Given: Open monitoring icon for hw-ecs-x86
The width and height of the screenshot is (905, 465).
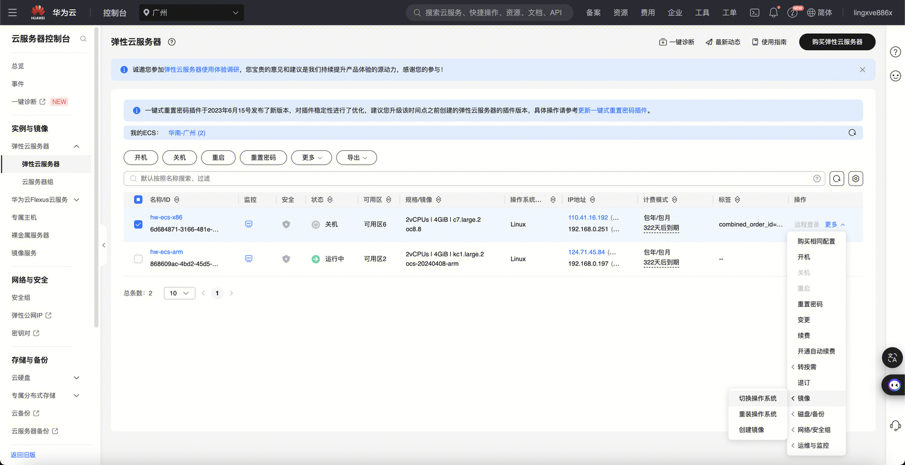Looking at the screenshot, I should [x=249, y=224].
